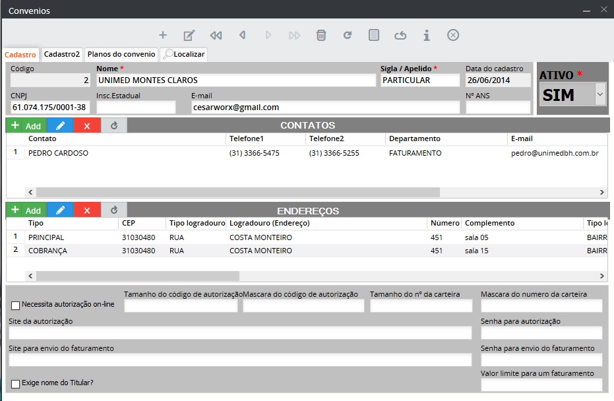Click the trash delete icon in toolbar
This screenshot has width=614, height=401.
(x=321, y=35)
